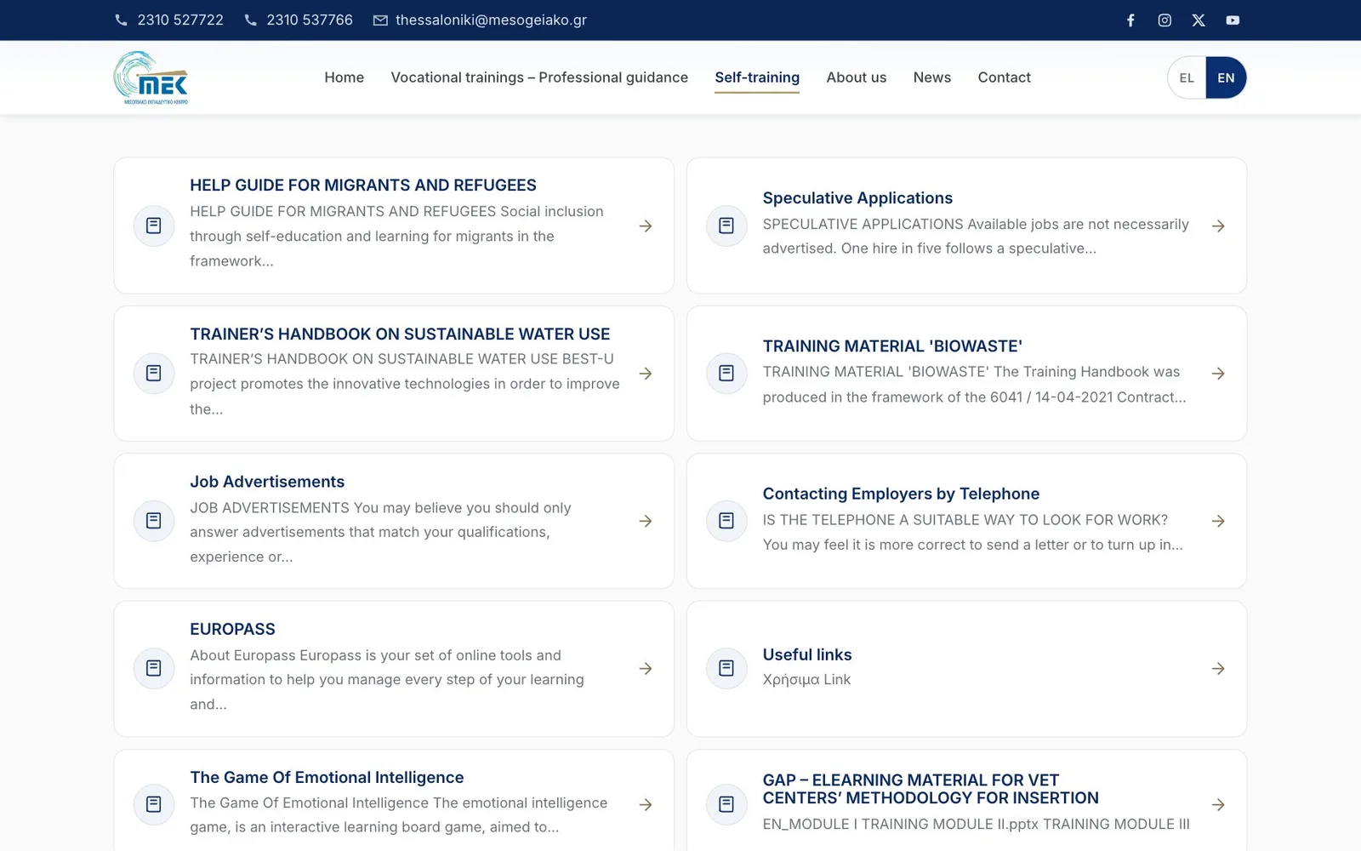
Task: Open the EUROPASS title
Action: coord(232,630)
